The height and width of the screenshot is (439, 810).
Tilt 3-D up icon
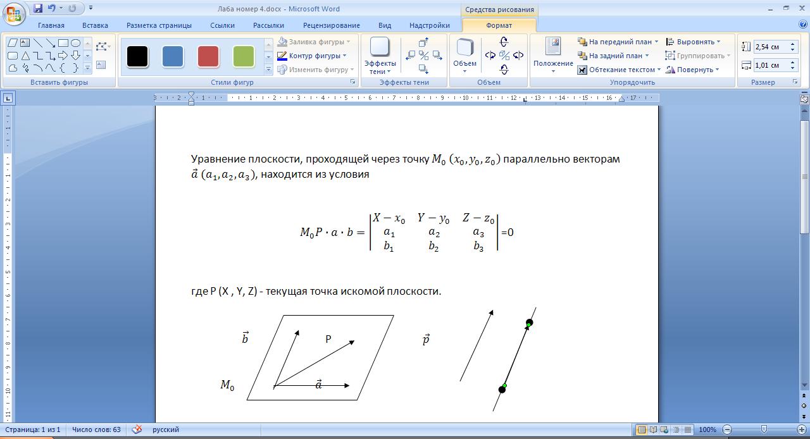click(x=504, y=42)
